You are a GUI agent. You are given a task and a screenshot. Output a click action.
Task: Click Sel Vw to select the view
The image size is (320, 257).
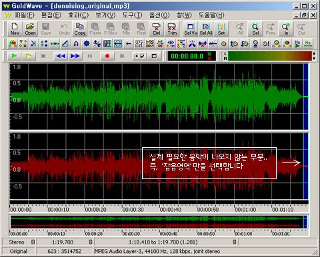point(191,29)
